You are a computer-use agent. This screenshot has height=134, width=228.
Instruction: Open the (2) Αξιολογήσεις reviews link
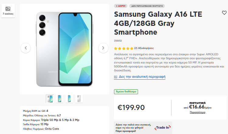pyautogui.click(x=144, y=48)
